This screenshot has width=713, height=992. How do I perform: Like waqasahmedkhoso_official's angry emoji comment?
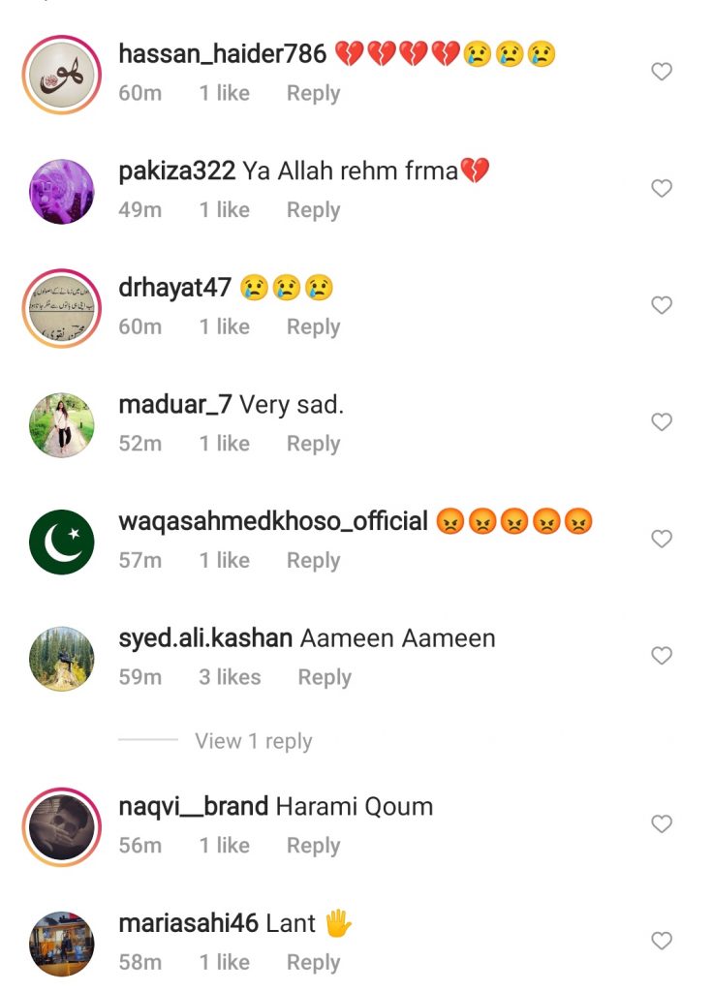pyautogui.click(x=661, y=539)
